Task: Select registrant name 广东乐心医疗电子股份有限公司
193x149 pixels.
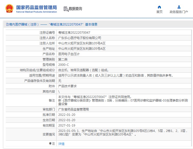Action: pos(80,38)
